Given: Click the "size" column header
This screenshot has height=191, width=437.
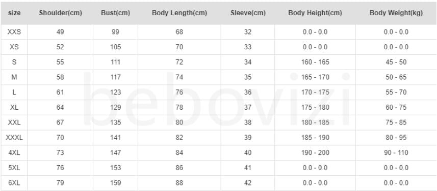Looking at the screenshot, I should point(14,13).
